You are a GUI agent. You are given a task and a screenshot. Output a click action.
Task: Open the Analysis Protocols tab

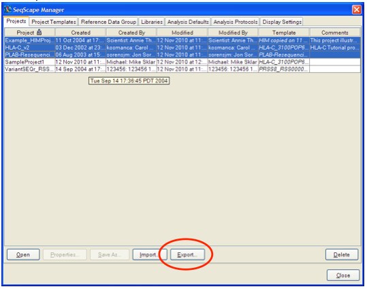point(236,22)
